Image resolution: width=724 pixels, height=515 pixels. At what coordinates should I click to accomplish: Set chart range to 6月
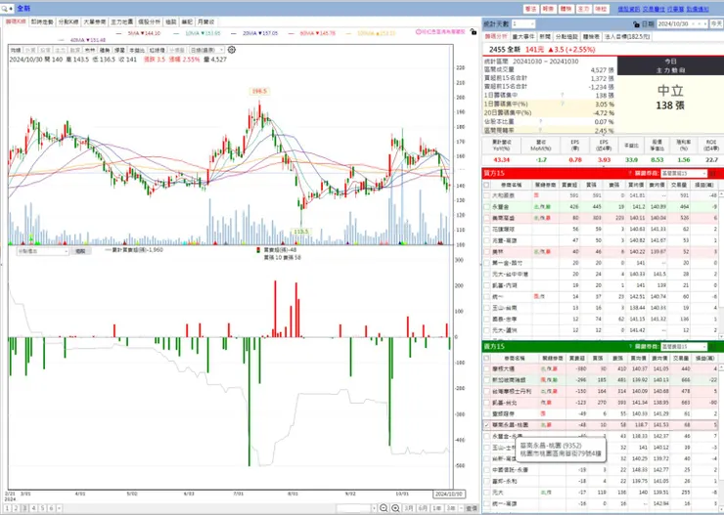click(423, 508)
